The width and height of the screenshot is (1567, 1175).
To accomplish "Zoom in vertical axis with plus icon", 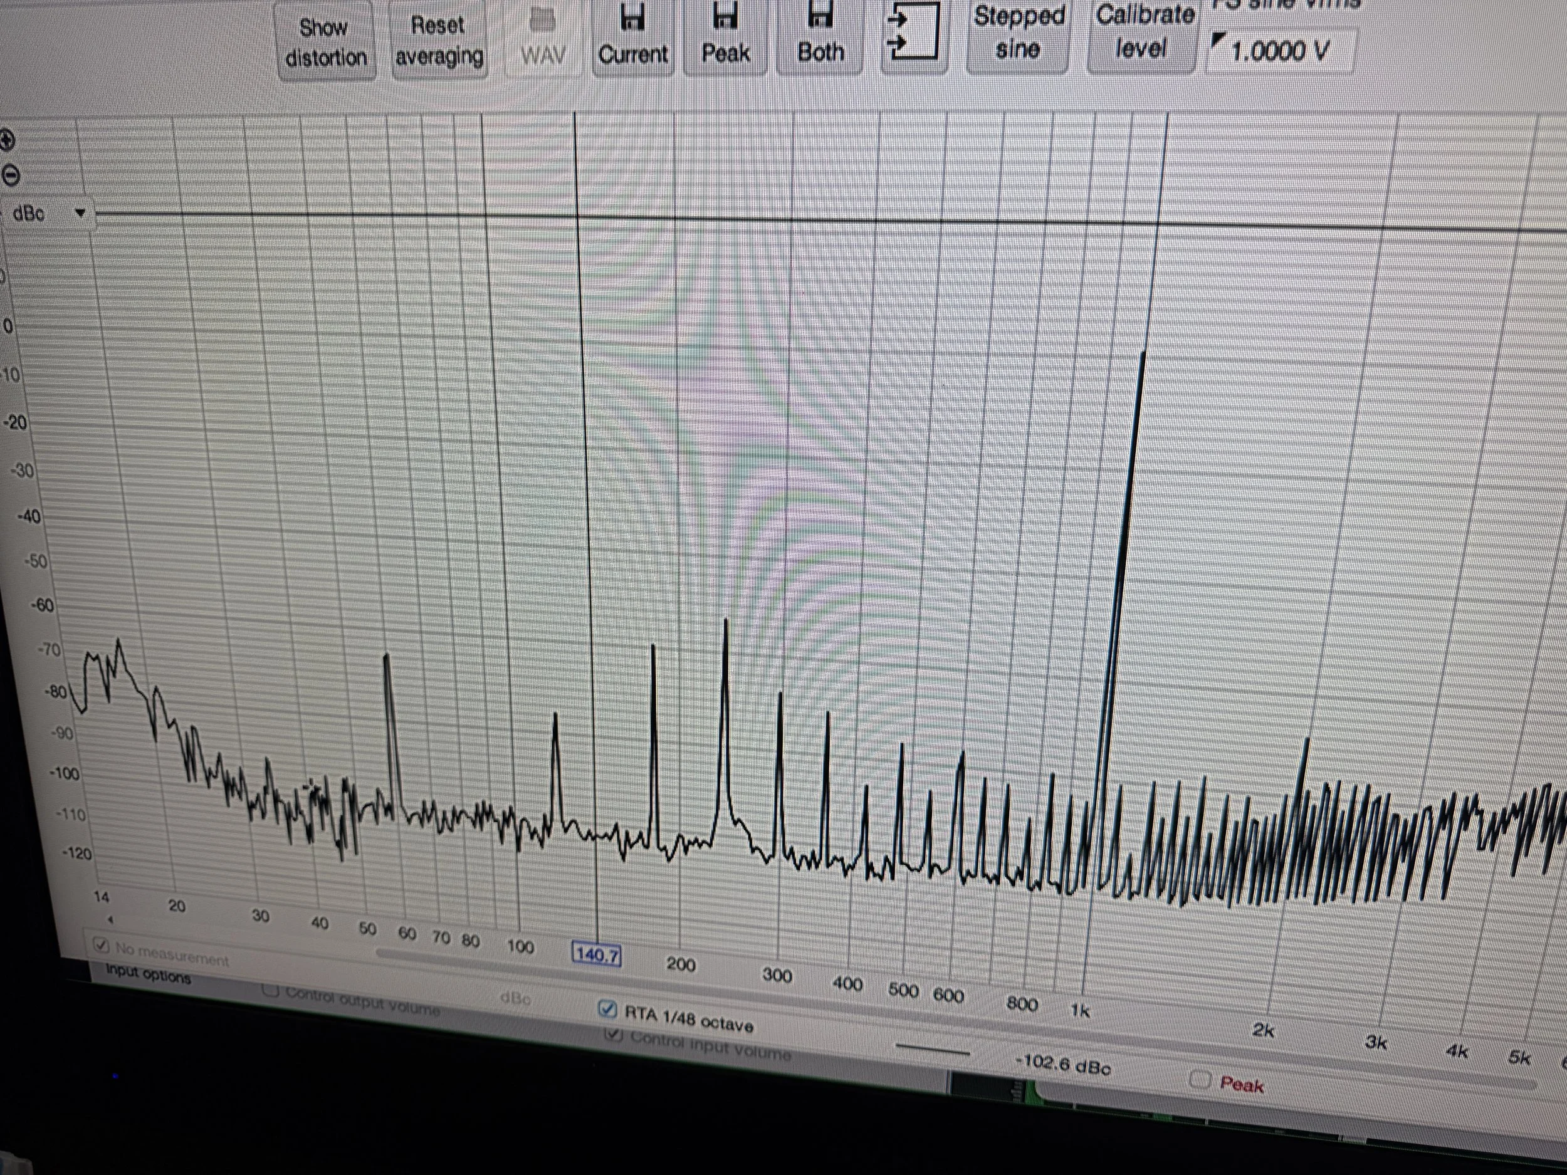I will click(x=6, y=140).
